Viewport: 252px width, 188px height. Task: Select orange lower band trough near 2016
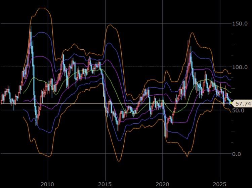click(118, 161)
